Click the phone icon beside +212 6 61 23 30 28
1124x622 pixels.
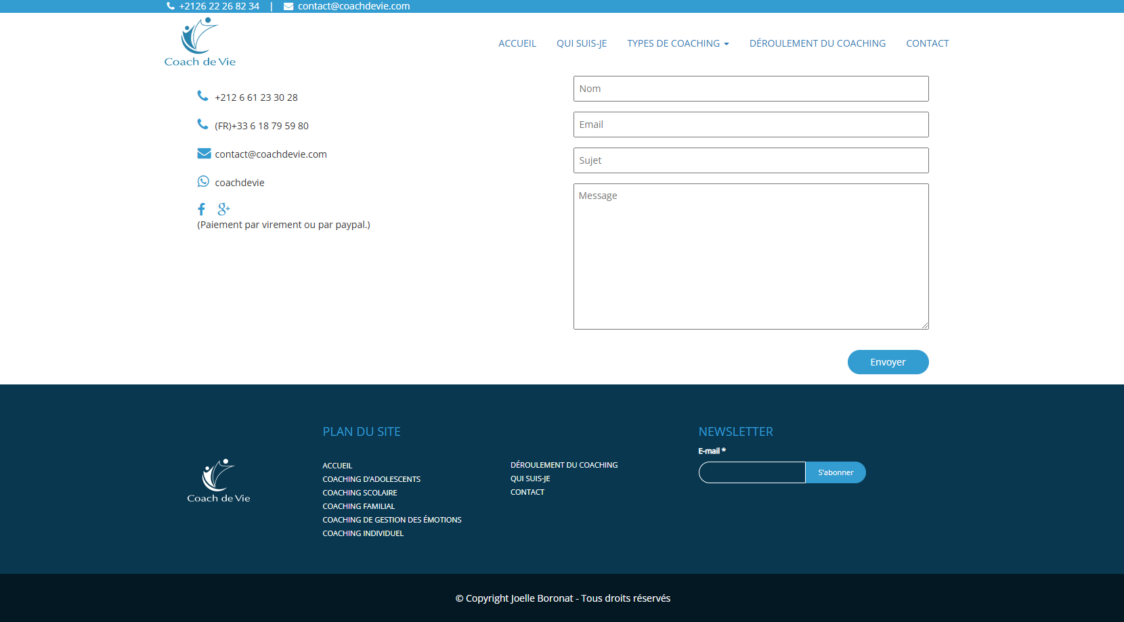click(202, 96)
